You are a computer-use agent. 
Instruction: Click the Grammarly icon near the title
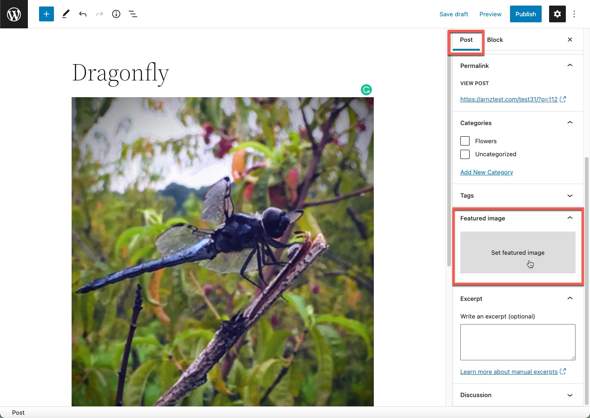pyautogui.click(x=366, y=90)
